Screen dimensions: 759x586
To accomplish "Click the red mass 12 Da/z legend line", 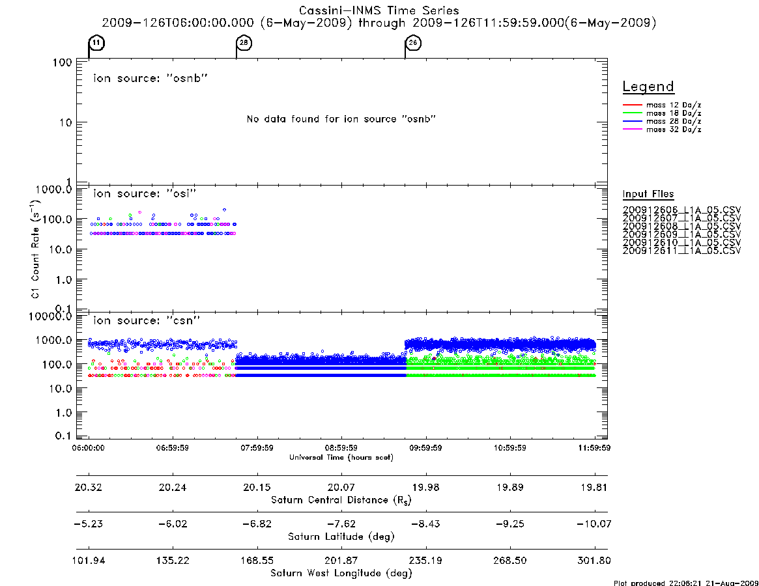I will click(x=632, y=105).
